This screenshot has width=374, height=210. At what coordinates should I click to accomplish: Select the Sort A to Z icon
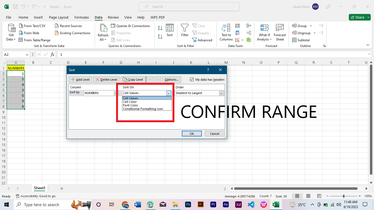160,28
